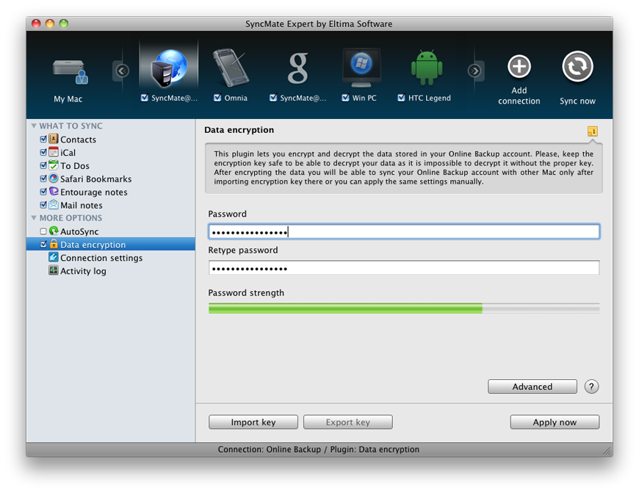The width and height of the screenshot is (639, 493).
Task: Collapse the MORE OPTIONS section
Action: (x=32, y=217)
